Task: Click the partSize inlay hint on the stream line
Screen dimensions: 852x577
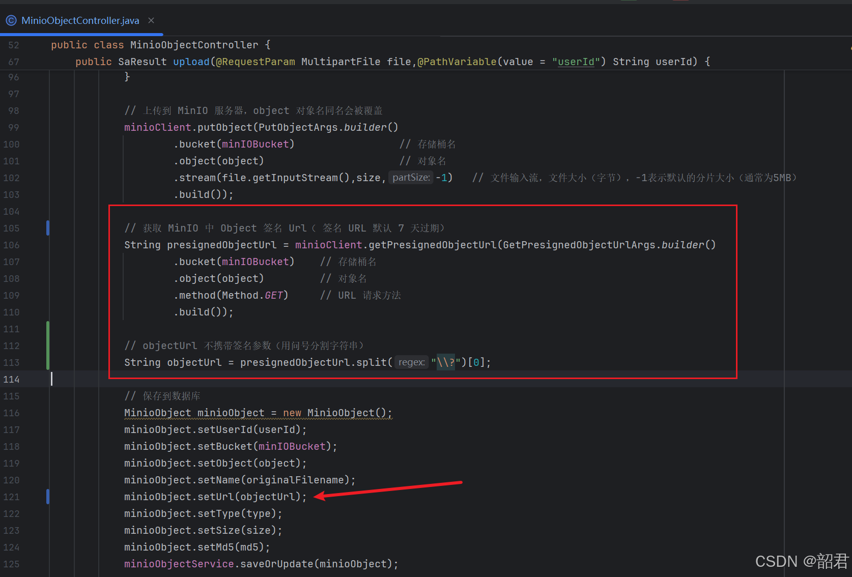Action: click(x=410, y=178)
